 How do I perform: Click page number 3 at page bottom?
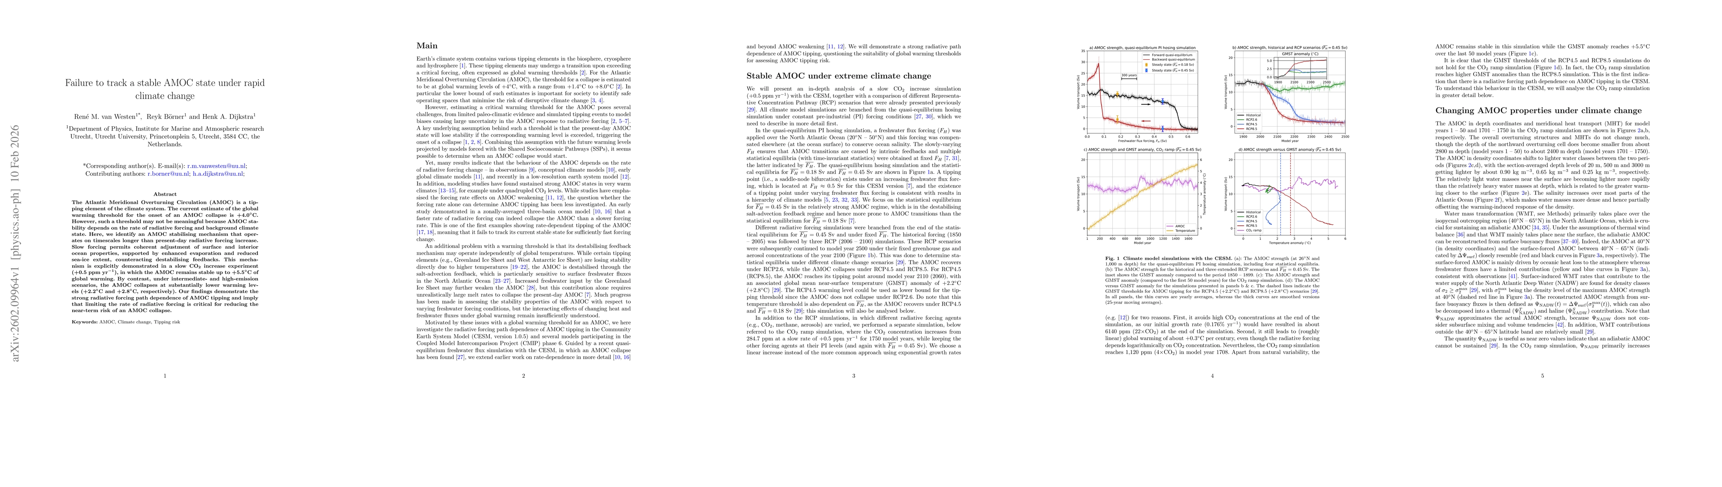pos(854,375)
